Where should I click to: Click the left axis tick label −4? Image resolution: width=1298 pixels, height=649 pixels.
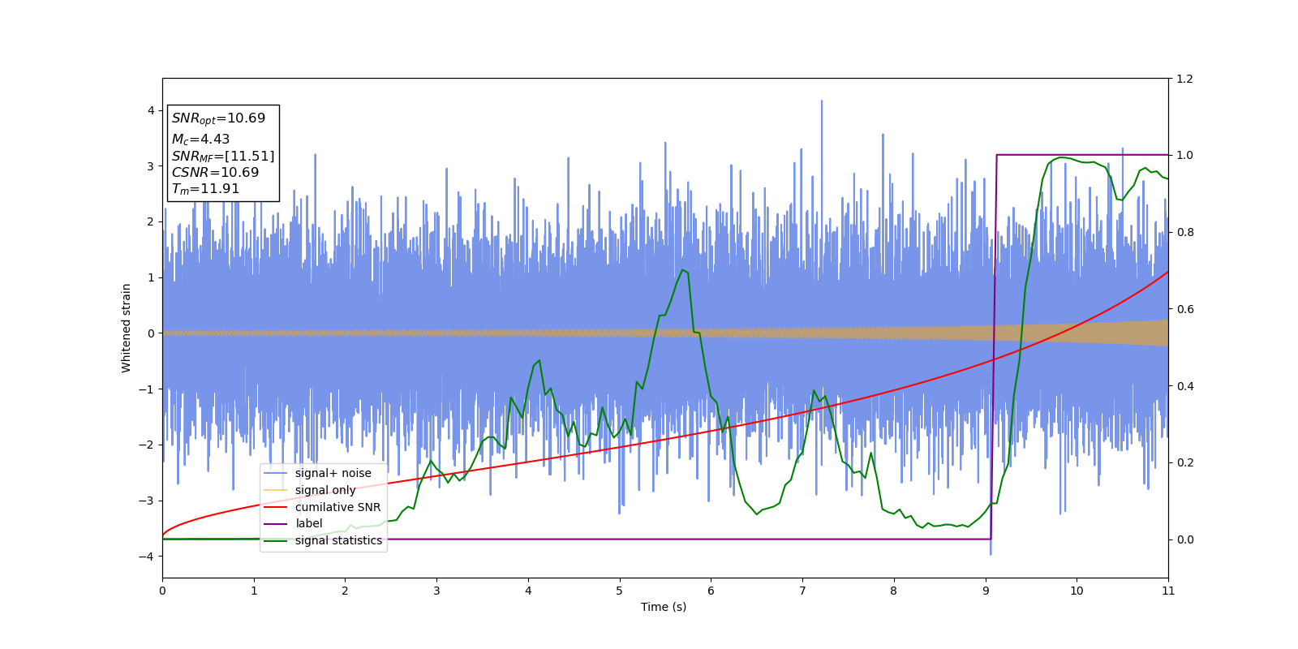pyautogui.click(x=148, y=557)
